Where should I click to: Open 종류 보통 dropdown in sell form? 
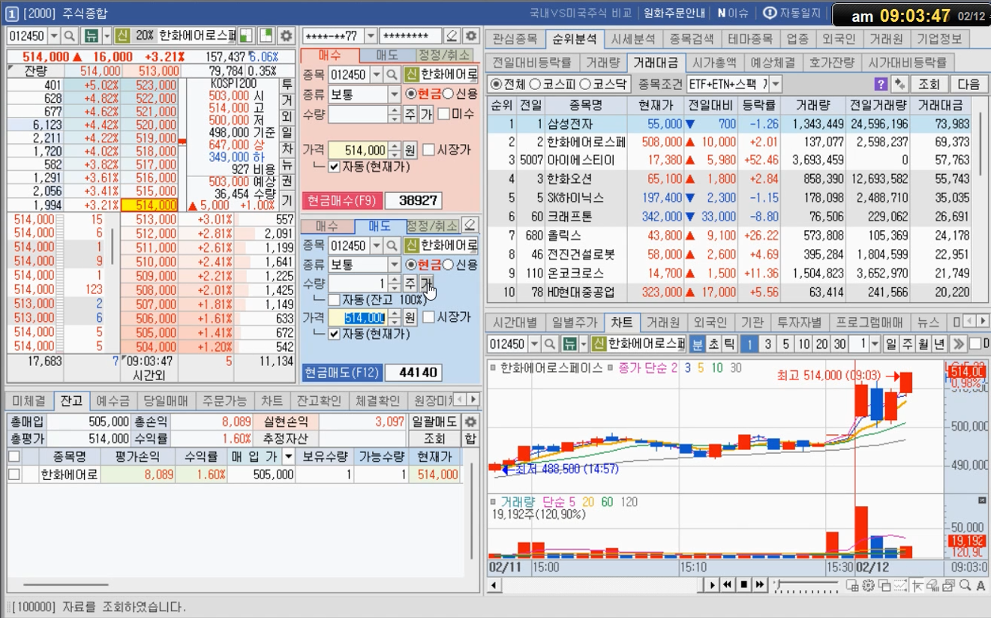pyautogui.click(x=395, y=265)
